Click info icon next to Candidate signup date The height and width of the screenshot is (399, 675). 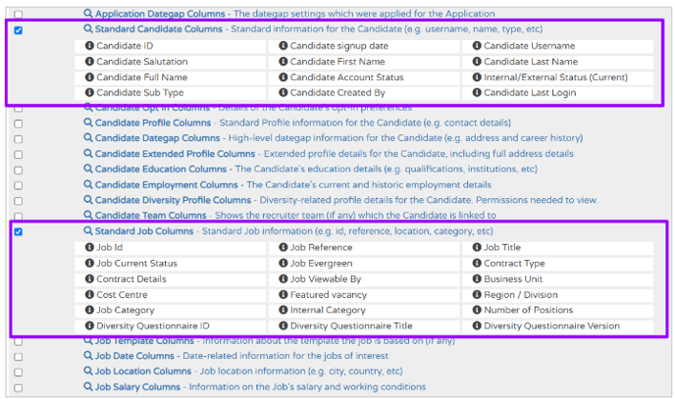(x=283, y=45)
